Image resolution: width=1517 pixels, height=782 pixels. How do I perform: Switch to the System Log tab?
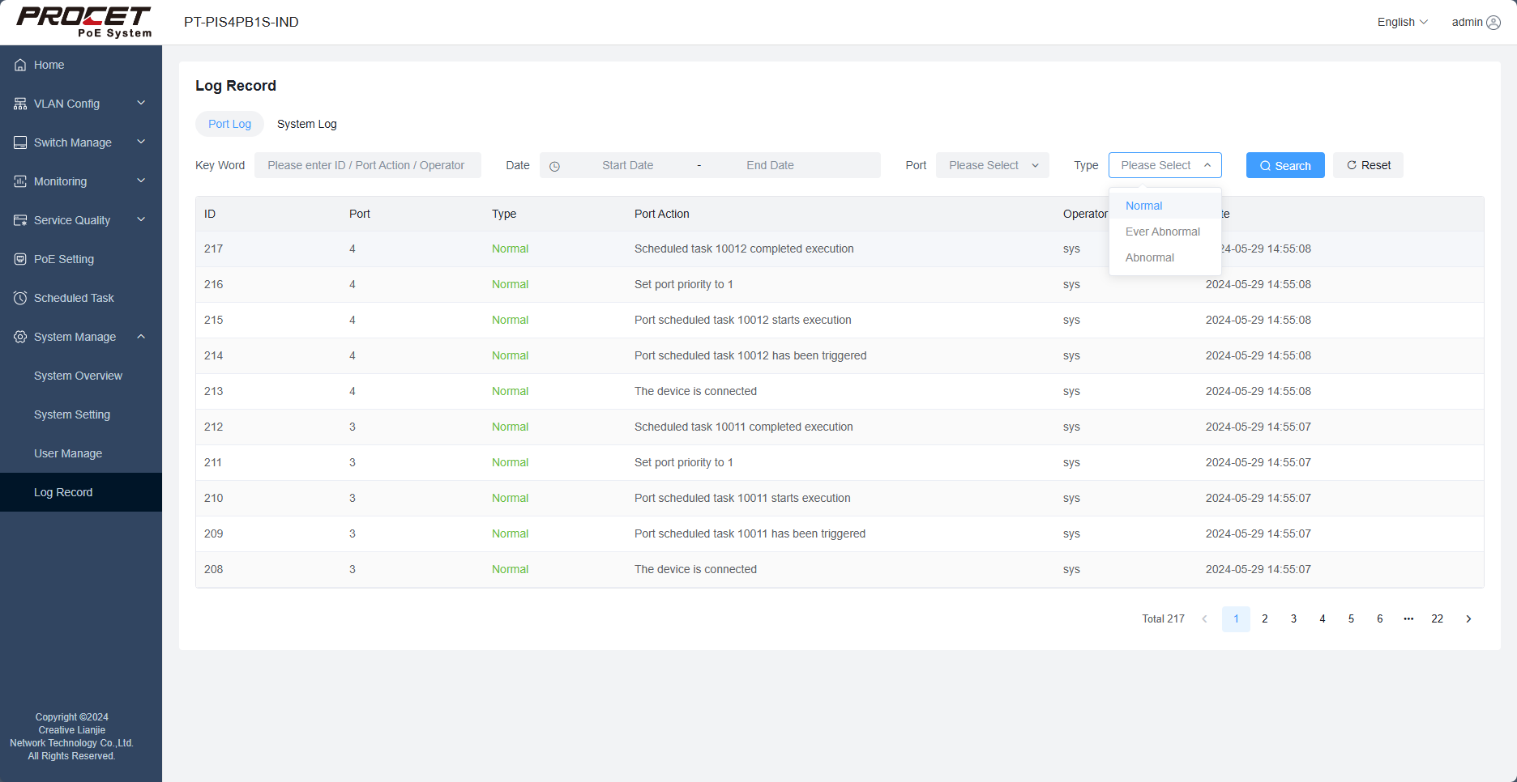[306, 124]
